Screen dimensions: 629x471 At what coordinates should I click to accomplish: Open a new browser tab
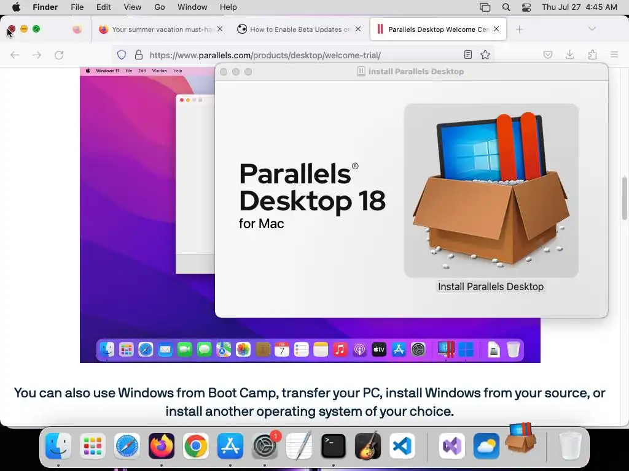coord(520,29)
